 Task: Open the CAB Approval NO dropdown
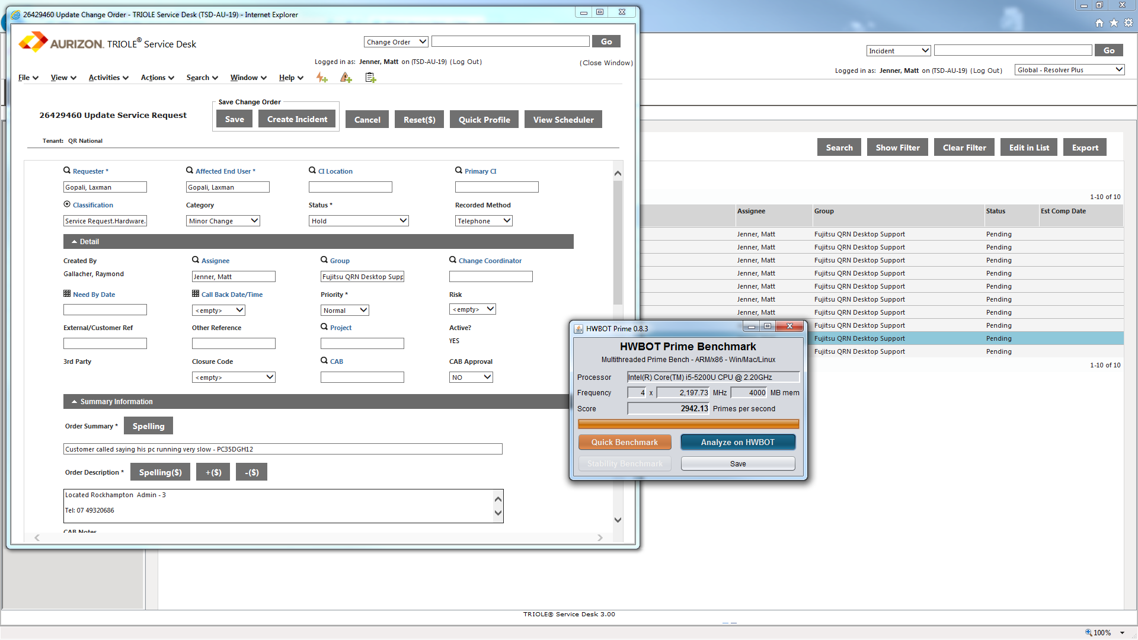471,377
